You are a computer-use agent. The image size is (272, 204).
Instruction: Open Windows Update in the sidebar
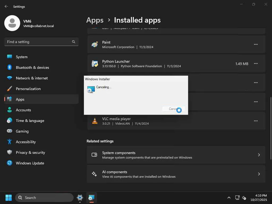pos(30,163)
